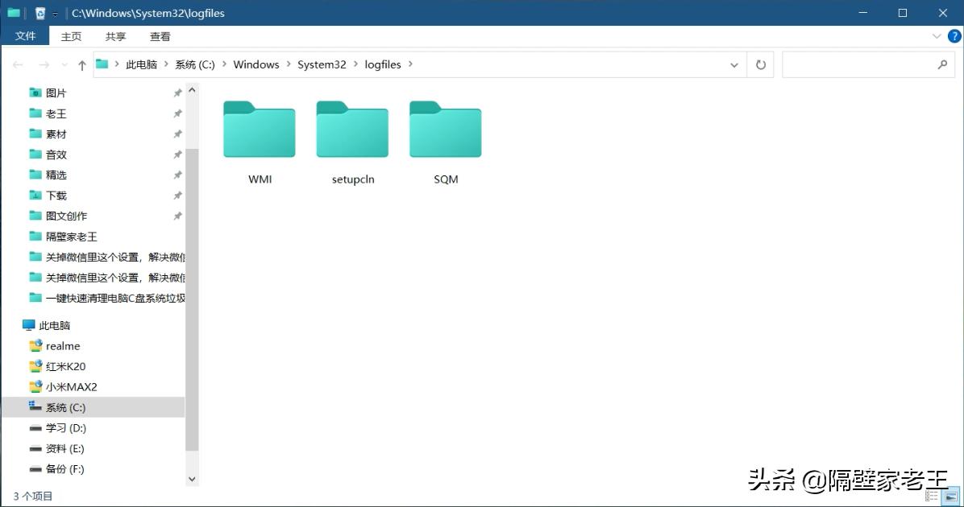Click logfiles in the address bar
964x507 pixels.
click(x=382, y=64)
